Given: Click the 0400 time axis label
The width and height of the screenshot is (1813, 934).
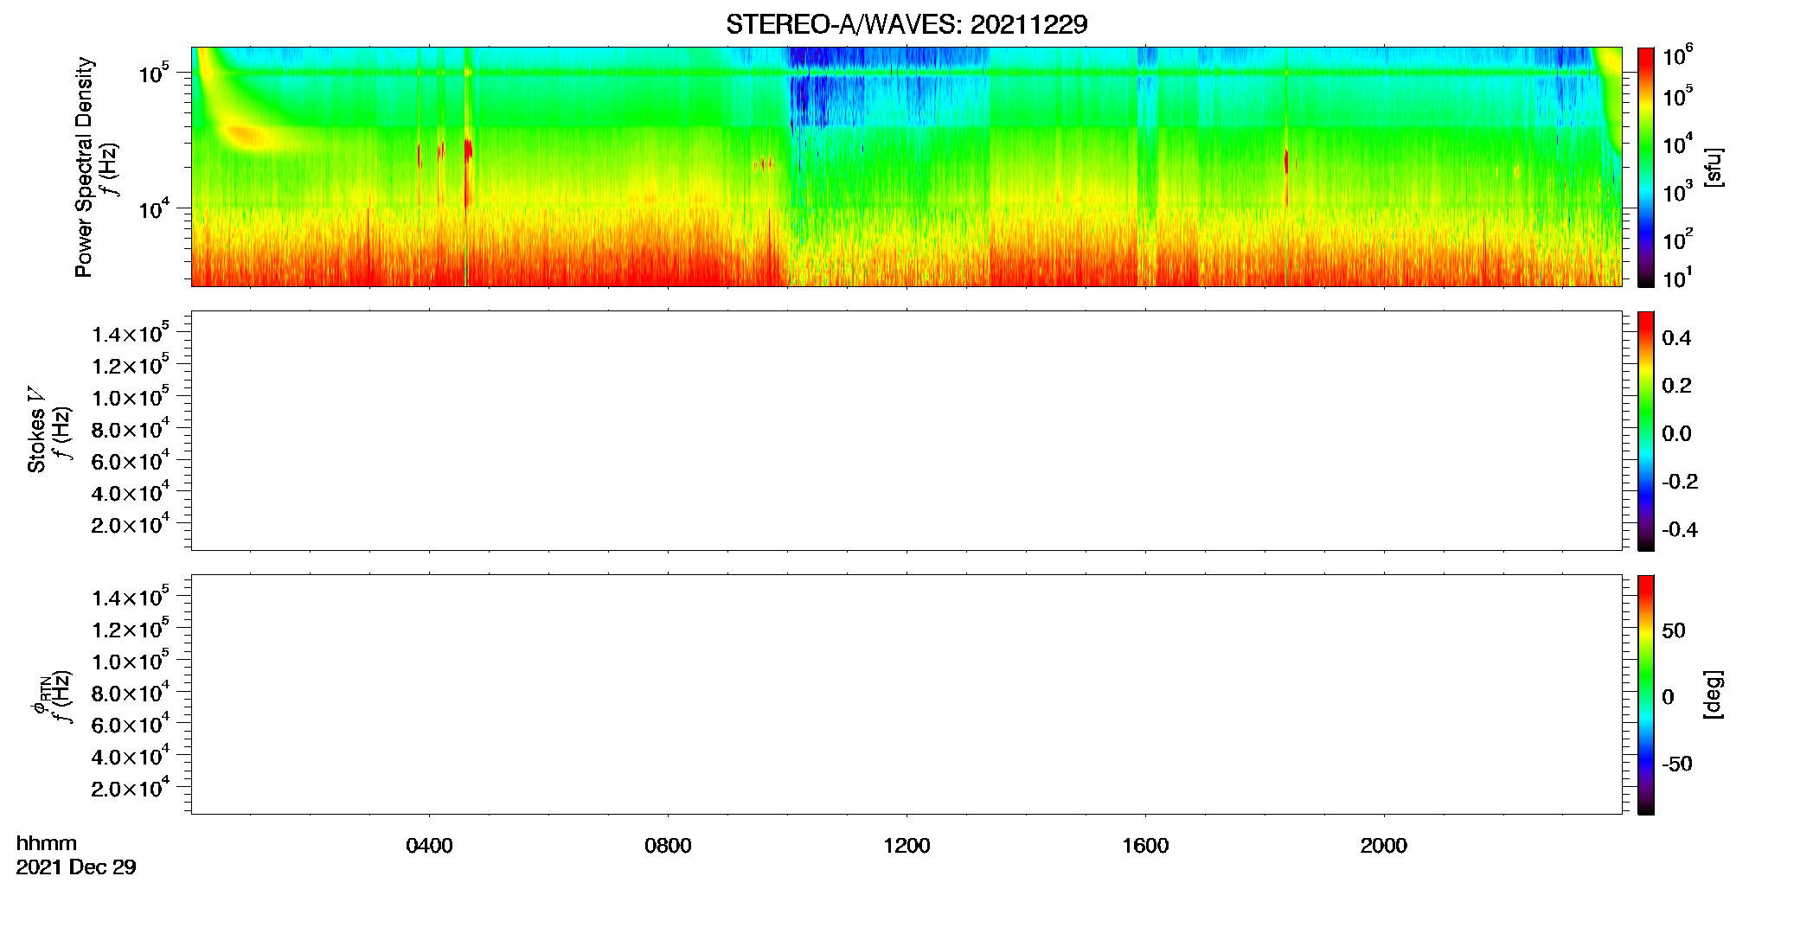Looking at the screenshot, I should (429, 846).
